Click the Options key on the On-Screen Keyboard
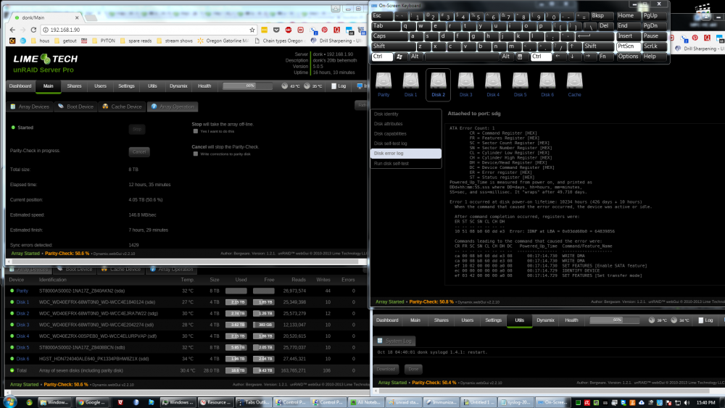 point(628,57)
